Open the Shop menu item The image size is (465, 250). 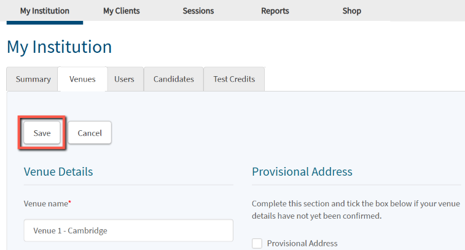[x=352, y=11]
